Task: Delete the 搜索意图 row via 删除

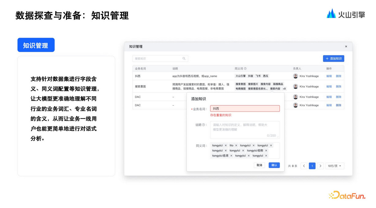Action: pos(338,86)
